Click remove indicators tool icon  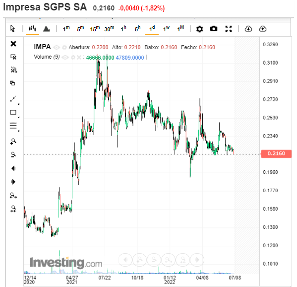click(x=13, y=70)
